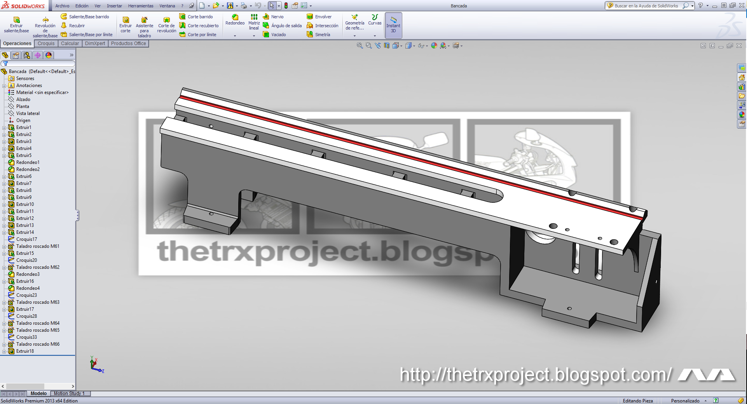Open Asistente para taladro tool
Viewport: 747px width, 404px height.
pyautogui.click(x=144, y=27)
